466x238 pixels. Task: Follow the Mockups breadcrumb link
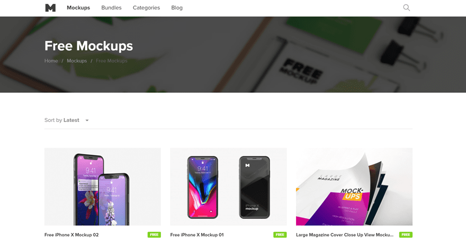[77, 60]
